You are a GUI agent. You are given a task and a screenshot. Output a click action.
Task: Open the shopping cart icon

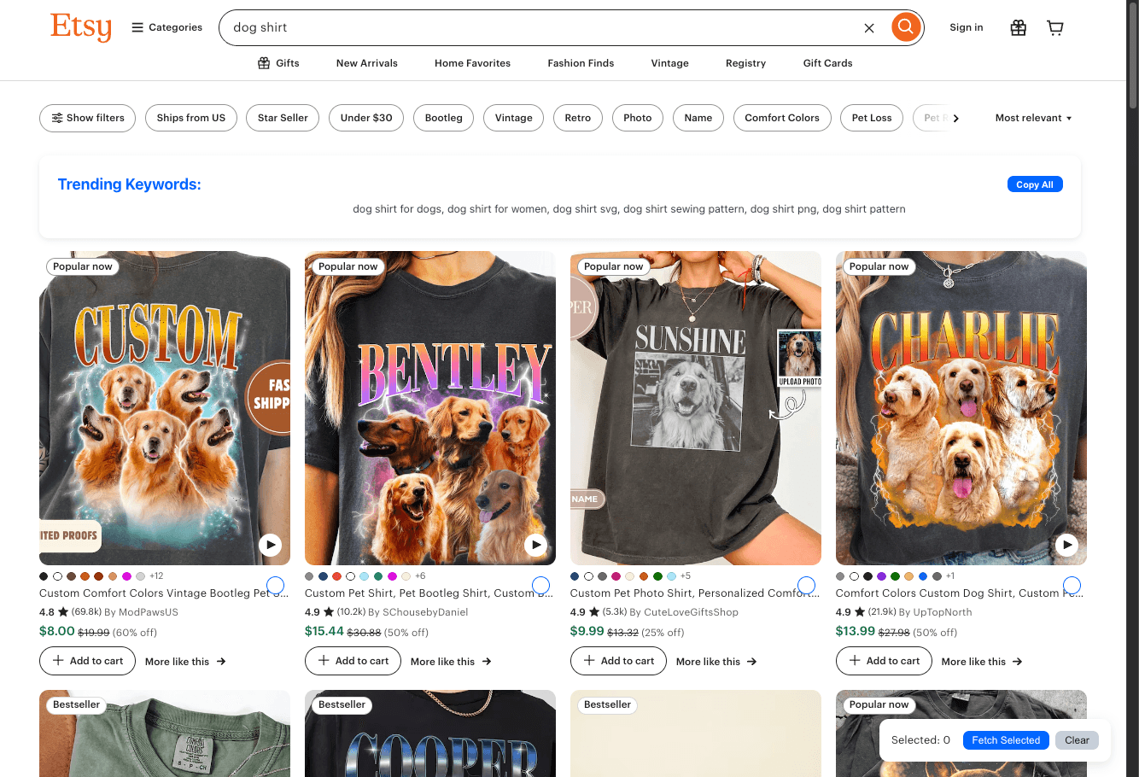click(x=1054, y=27)
